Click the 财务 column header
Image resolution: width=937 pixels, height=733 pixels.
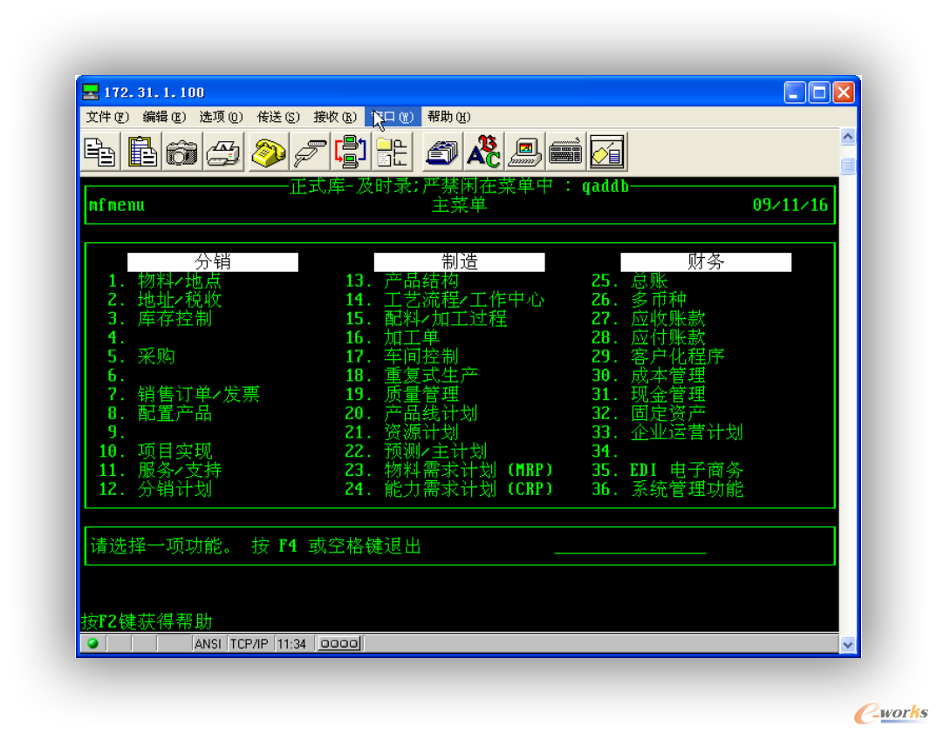[x=706, y=262]
